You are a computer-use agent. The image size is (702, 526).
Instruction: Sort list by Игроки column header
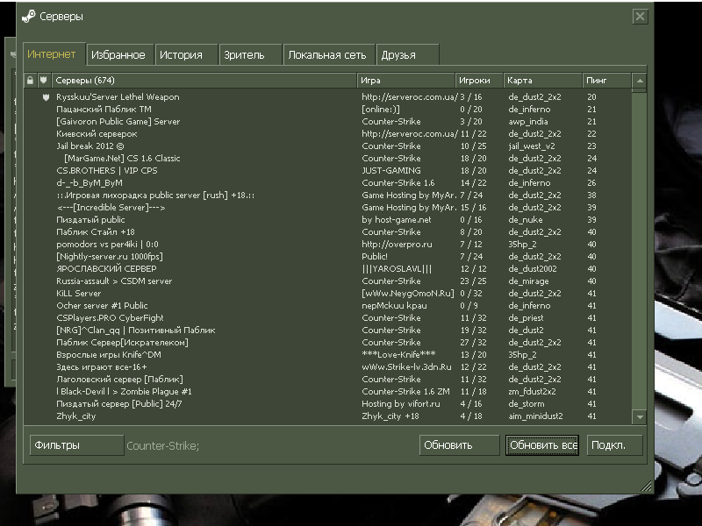[x=478, y=81]
